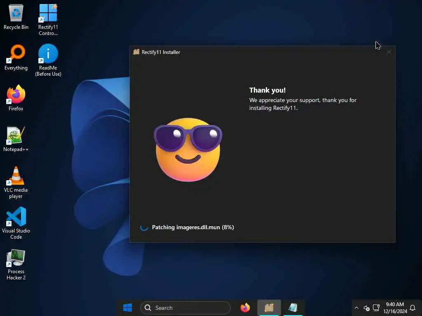
Task: Click the taskbar Search box
Action: [185, 308]
